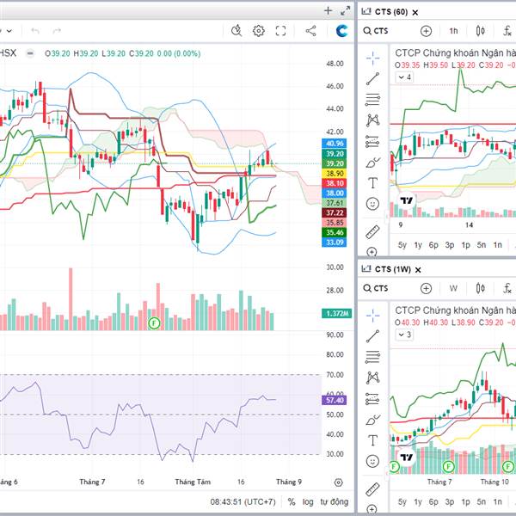This screenshot has height=516, width=516.
Task: Search symbol CTS in the 60-minute panel
Action: [x=376, y=31]
